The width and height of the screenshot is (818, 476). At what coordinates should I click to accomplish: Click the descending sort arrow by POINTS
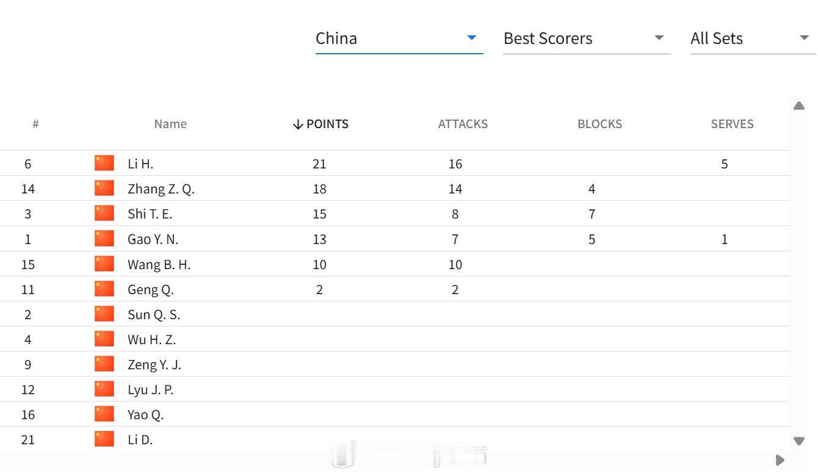tap(298, 124)
